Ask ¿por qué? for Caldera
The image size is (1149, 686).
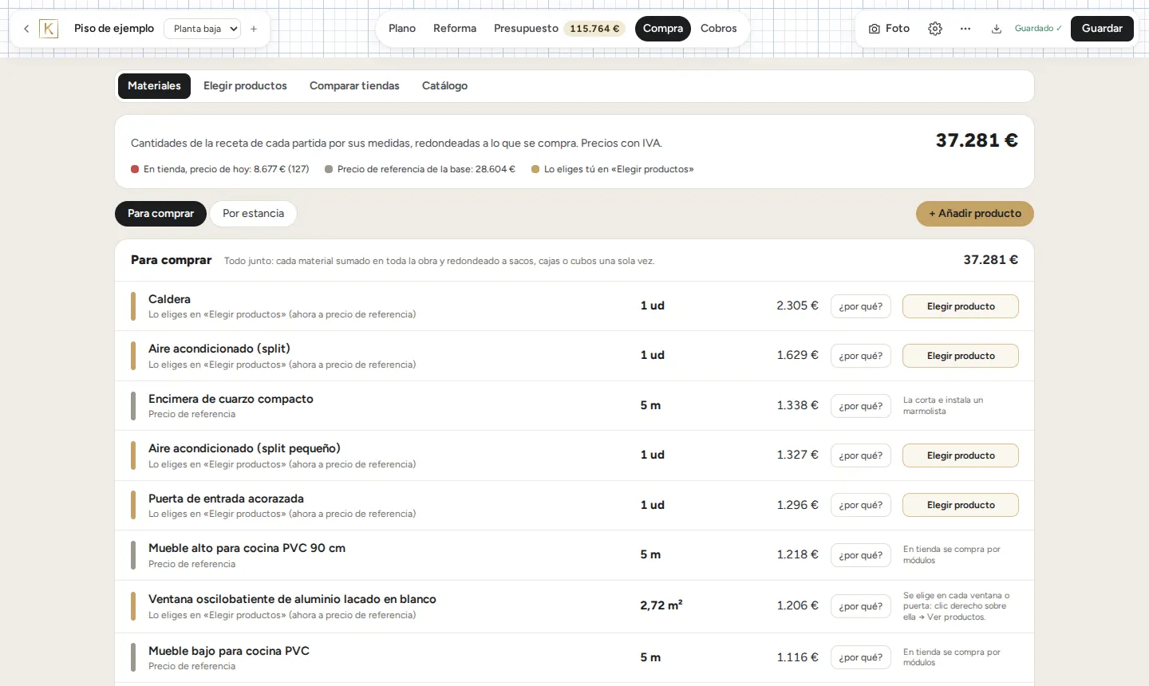[861, 306]
